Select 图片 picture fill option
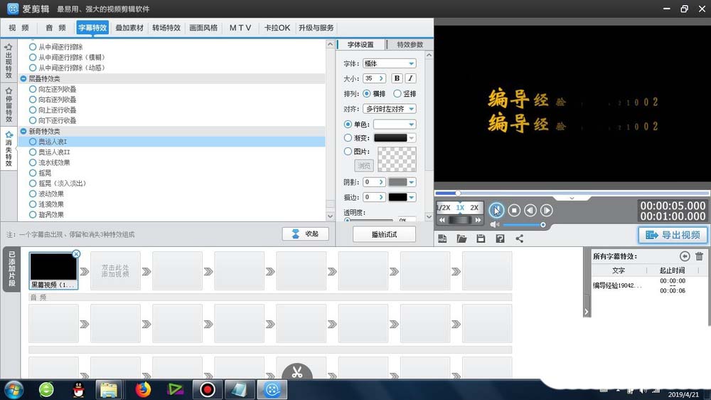This screenshot has width=711, height=400. tap(348, 151)
